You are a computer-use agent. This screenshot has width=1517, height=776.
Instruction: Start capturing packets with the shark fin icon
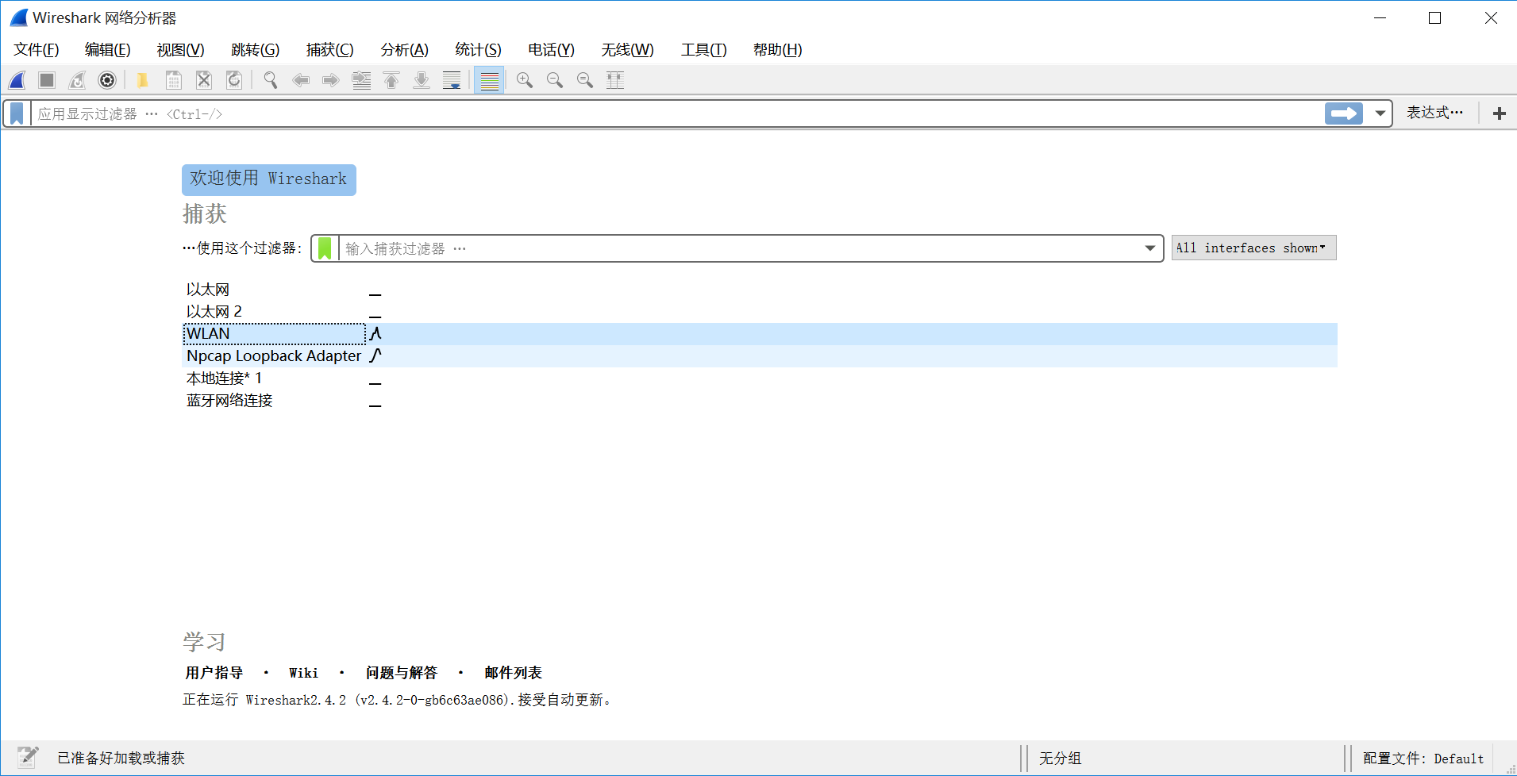[x=17, y=80]
